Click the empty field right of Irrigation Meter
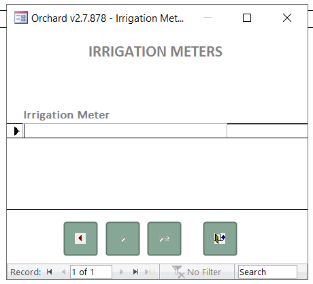 [x=267, y=131]
